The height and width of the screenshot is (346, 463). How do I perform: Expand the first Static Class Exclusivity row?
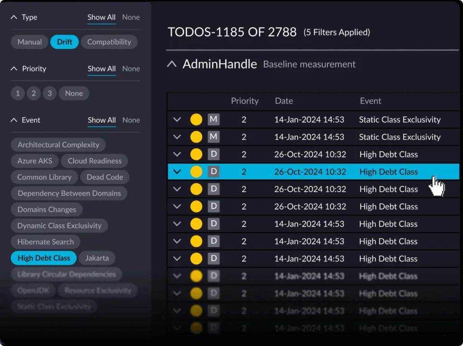click(177, 120)
